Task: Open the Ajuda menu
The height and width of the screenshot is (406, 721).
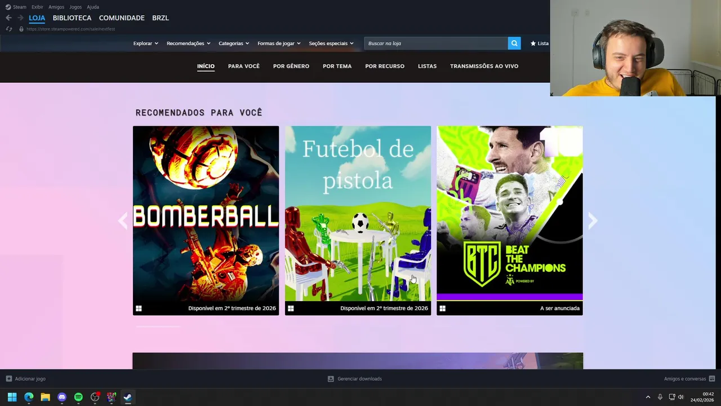Action: 93,7
